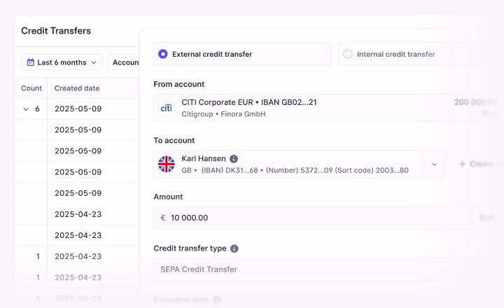
Task: Click the Citi bank logo icon
Action: point(166,108)
